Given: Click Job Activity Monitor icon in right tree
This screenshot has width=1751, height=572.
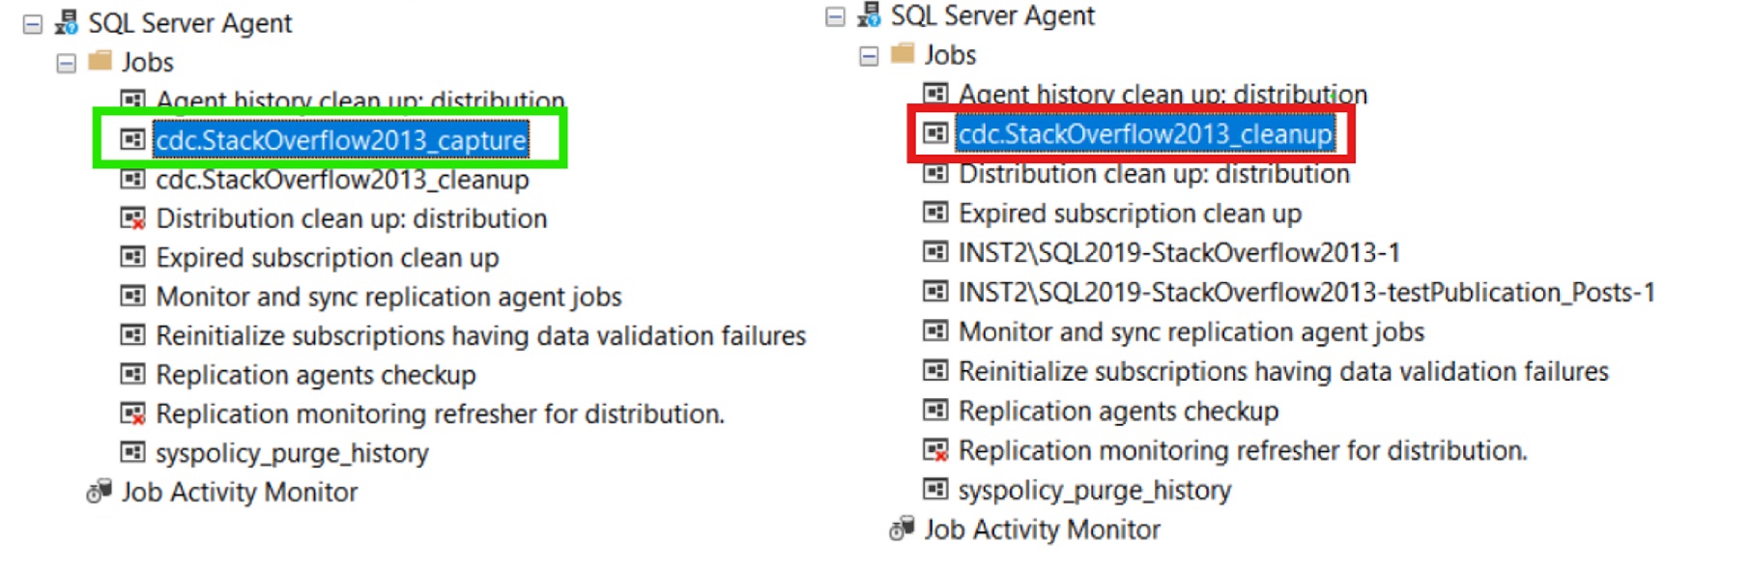Looking at the screenshot, I should pos(902,529).
